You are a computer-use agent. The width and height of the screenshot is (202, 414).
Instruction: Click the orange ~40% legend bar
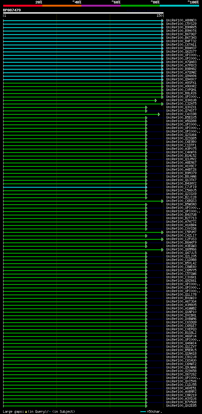[62, 6]
